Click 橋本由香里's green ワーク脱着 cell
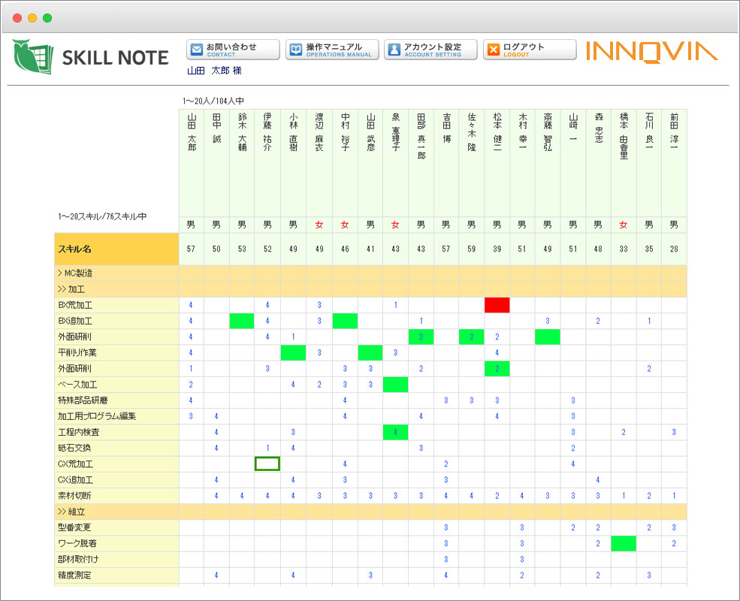Image resolution: width=740 pixels, height=601 pixels. tap(624, 543)
